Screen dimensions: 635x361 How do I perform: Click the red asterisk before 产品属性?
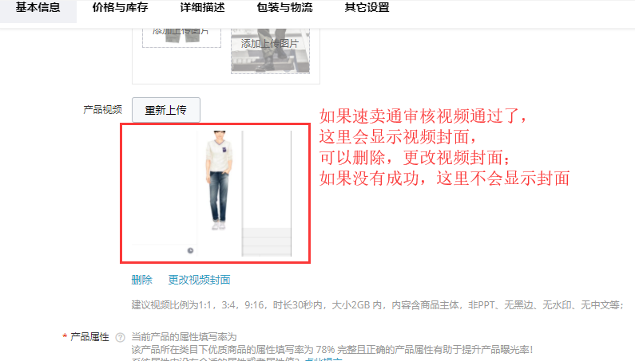(x=65, y=337)
